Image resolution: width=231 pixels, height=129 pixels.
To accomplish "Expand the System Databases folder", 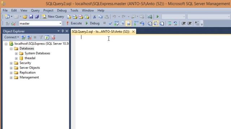I will point(16,53).
